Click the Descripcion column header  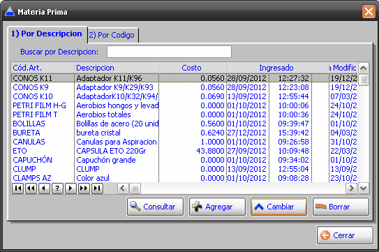pyautogui.click(x=117, y=68)
